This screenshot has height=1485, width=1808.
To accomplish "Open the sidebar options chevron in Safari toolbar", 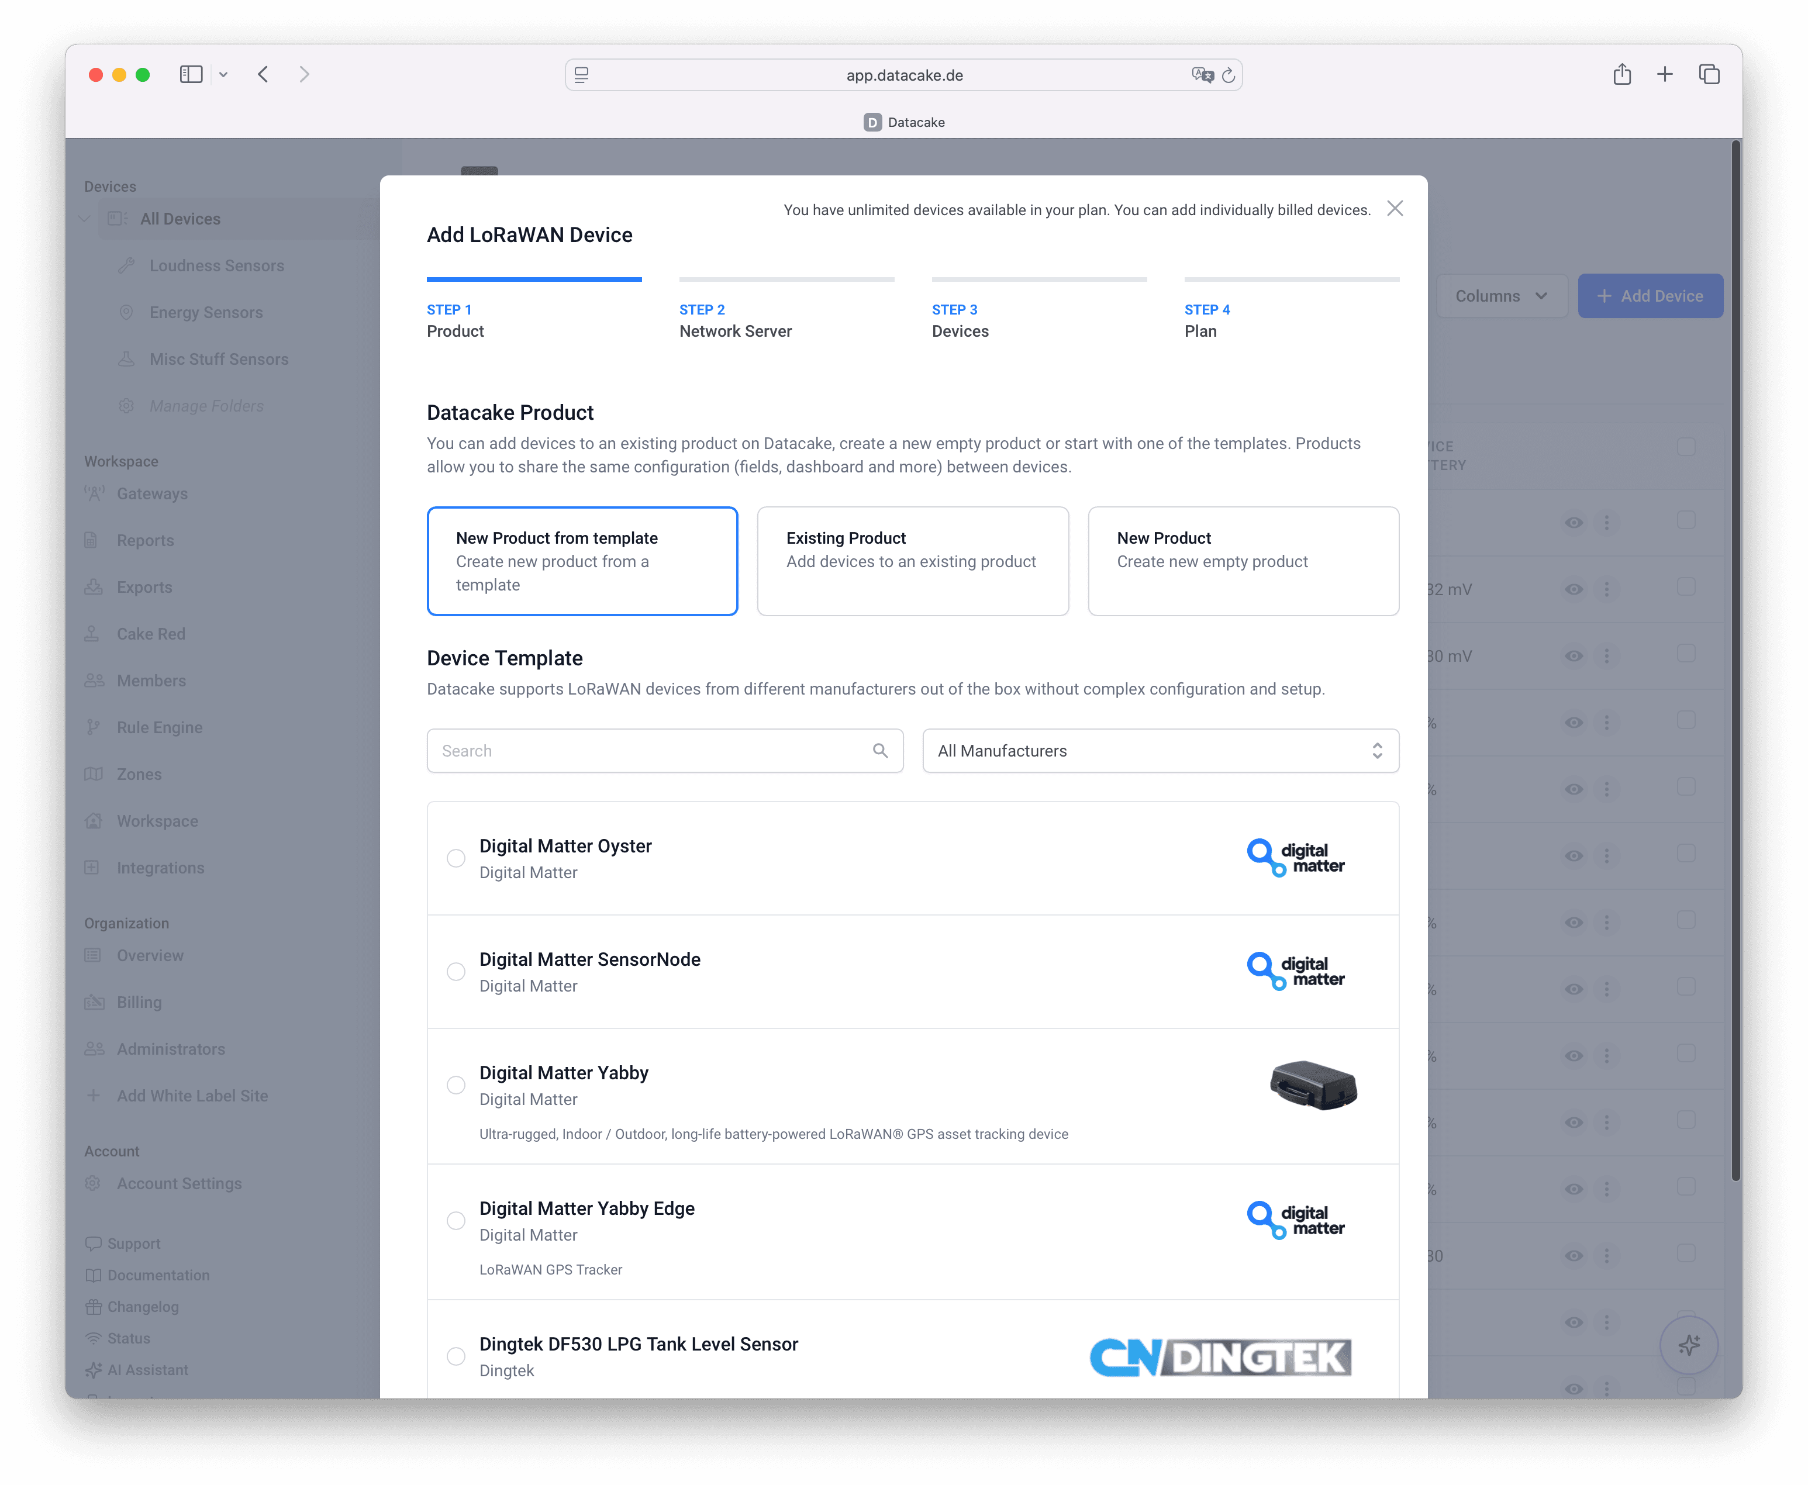I will click(223, 75).
